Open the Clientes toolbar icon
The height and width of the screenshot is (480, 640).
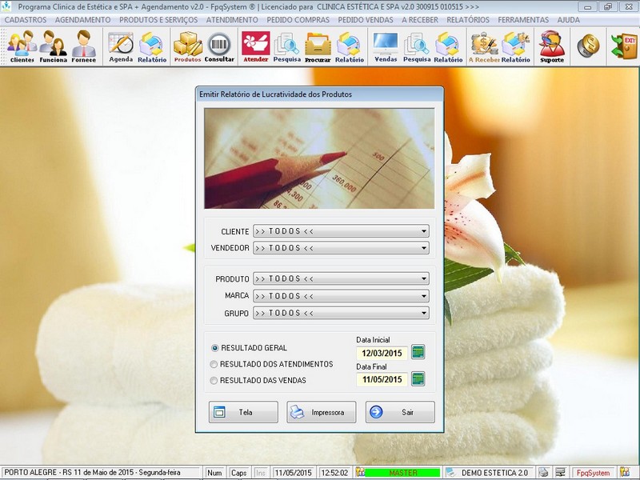(22, 46)
